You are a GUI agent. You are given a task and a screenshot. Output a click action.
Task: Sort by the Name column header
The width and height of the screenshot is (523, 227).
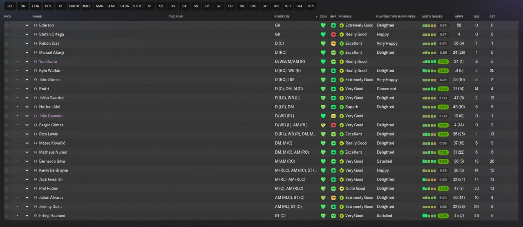pyautogui.click(x=37, y=17)
